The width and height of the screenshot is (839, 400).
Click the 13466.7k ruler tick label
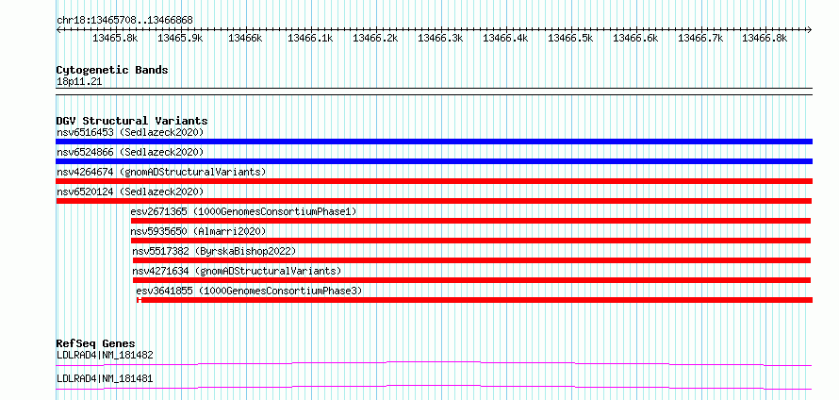click(700, 38)
